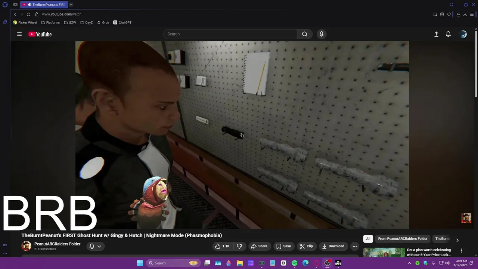Open the PeanutARCRaiders Folder channel name

pyautogui.click(x=57, y=244)
